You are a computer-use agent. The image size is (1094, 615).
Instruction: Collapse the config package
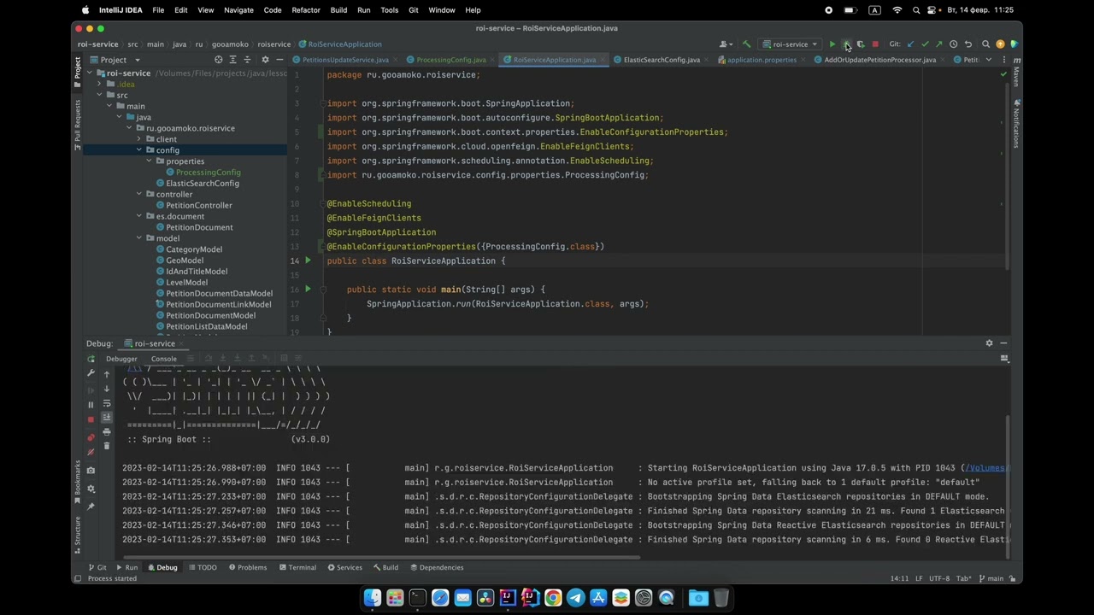click(x=139, y=150)
